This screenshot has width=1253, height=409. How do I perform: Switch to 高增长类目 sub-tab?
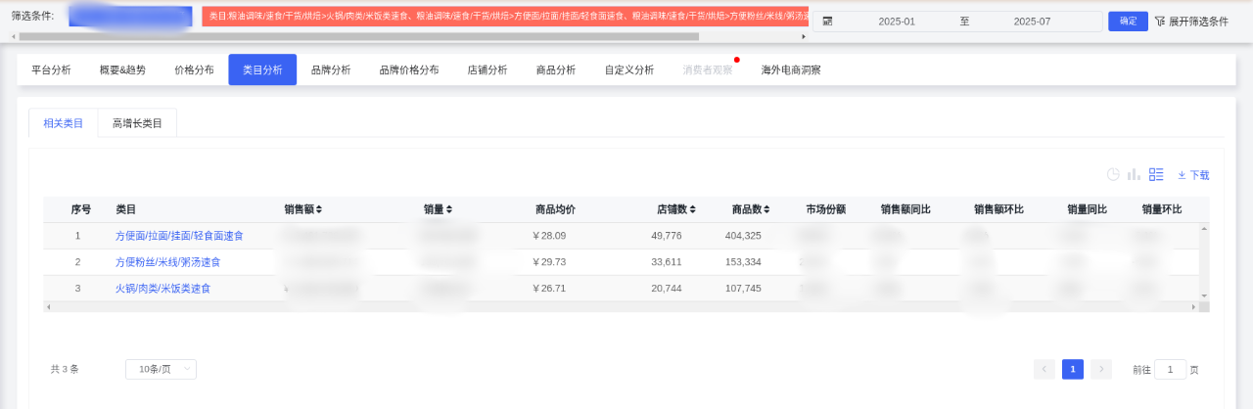point(137,123)
